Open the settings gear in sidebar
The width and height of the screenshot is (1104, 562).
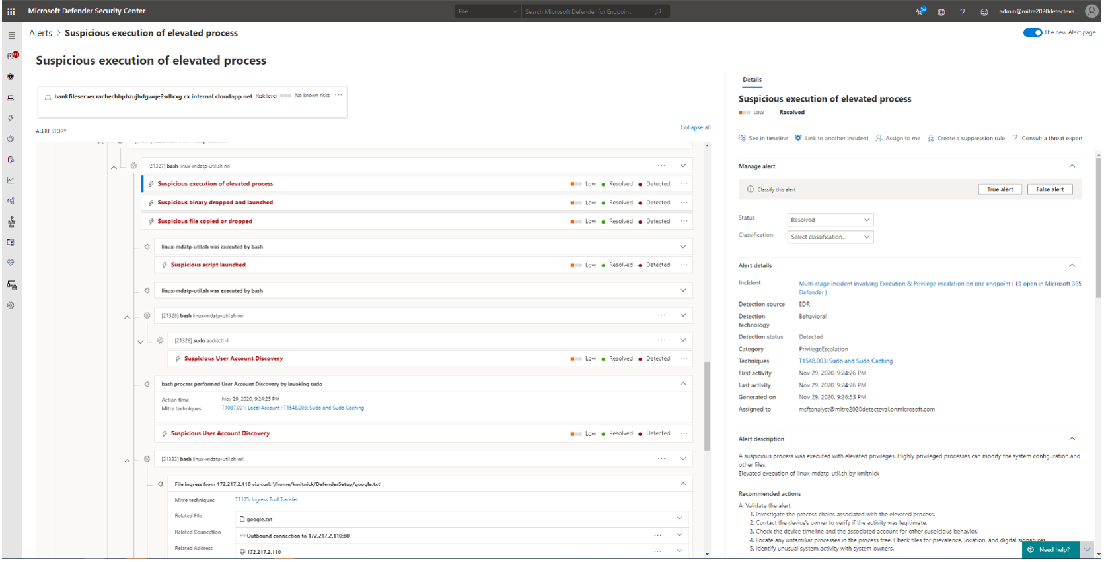click(11, 305)
